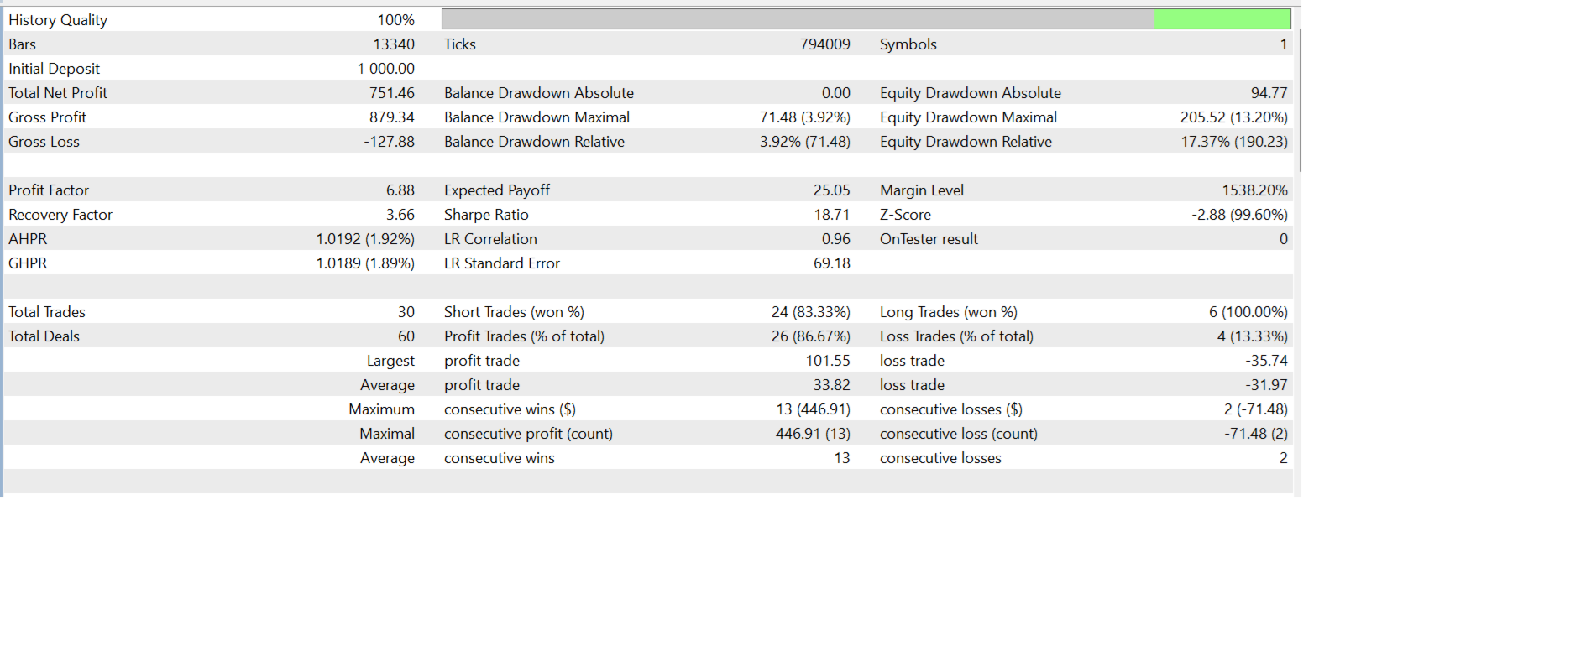This screenshot has height=656, width=1586.
Task: Select the value "3.92% (71.48)"
Action: (804, 142)
